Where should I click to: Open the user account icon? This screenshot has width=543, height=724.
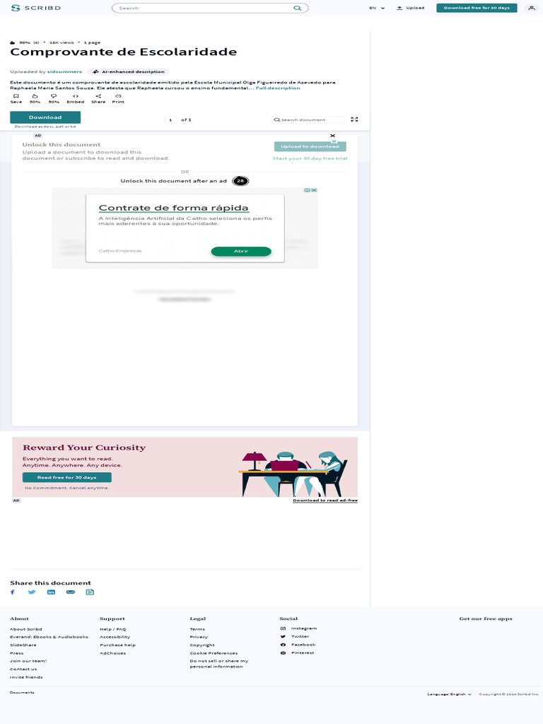pos(532,8)
